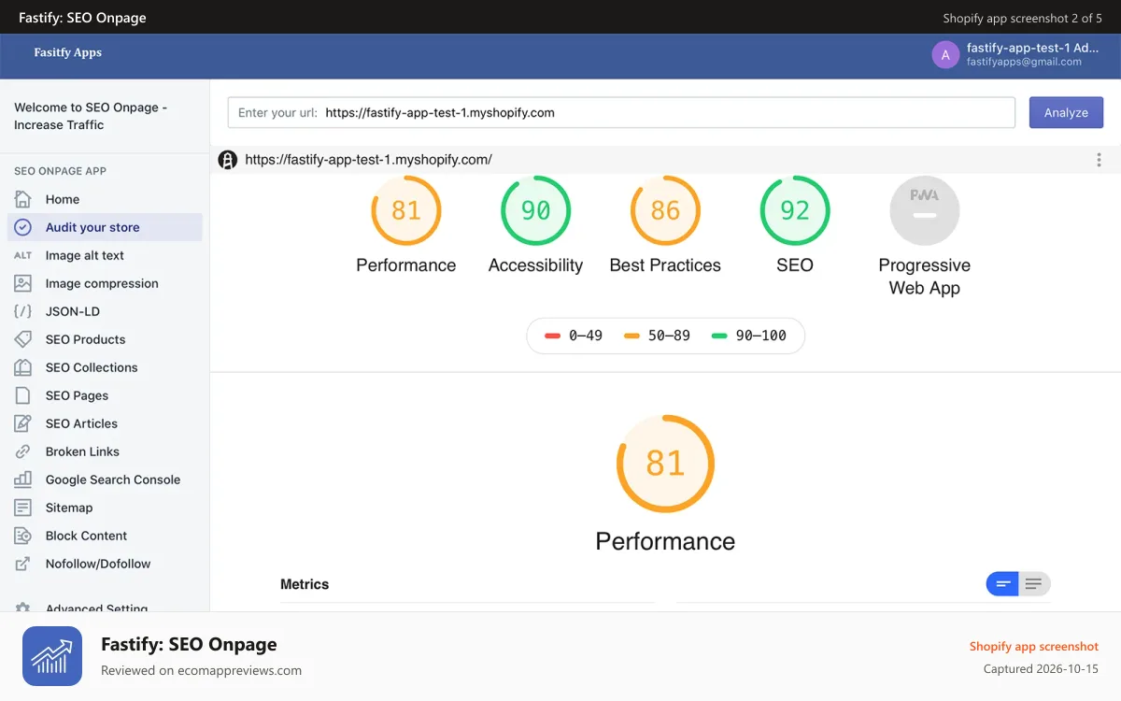Viewport: 1121px width, 701px height.
Task: Switch metrics to expanded description view
Action: tap(1034, 584)
